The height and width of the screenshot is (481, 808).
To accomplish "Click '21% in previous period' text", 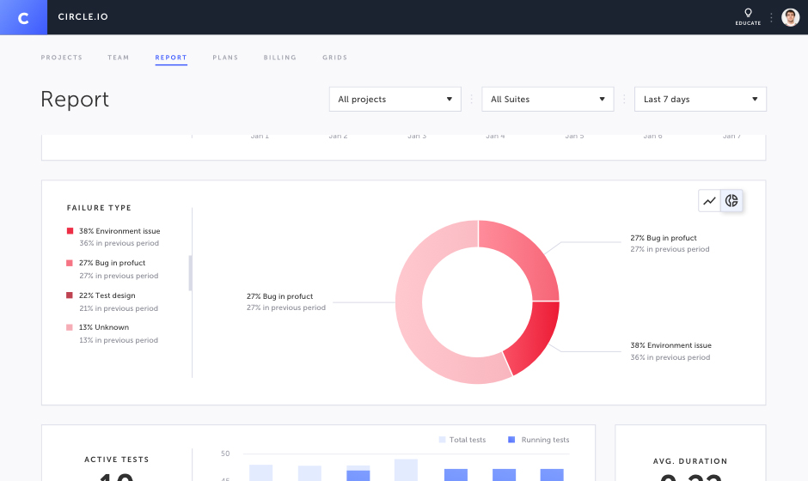I will (x=119, y=308).
